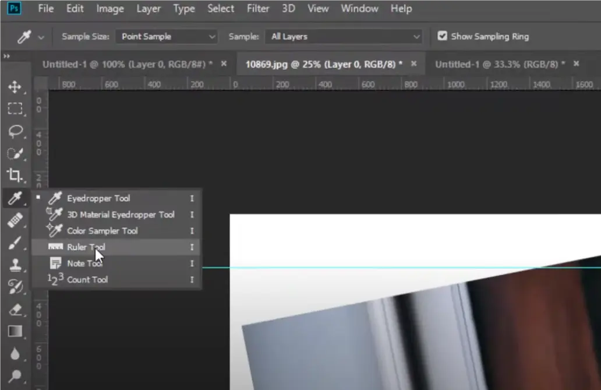Select the Healing Brush tool
The width and height of the screenshot is (601, 390).
coord(15,220)
